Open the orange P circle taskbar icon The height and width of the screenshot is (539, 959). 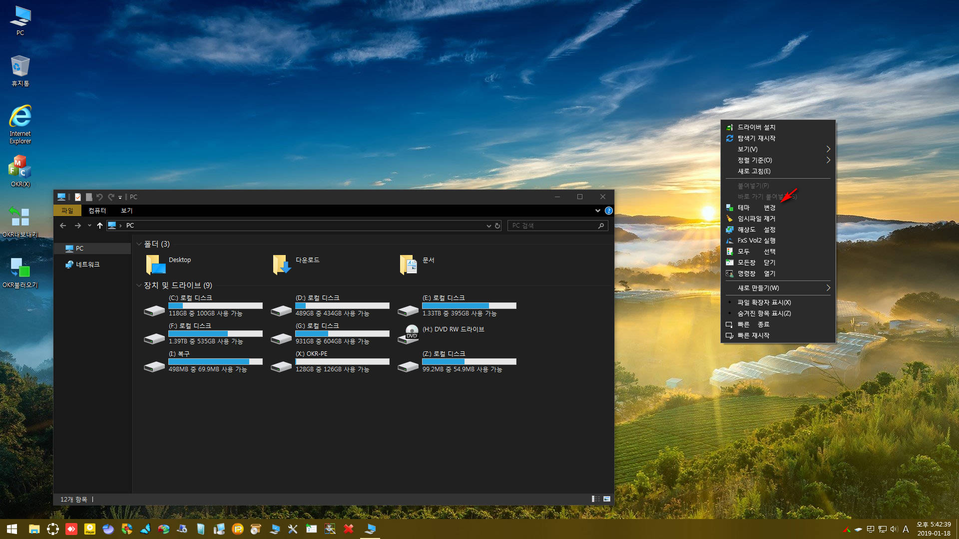(238, 529)
